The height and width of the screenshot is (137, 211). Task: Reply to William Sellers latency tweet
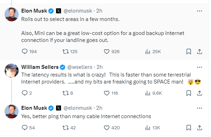pos(27,93)
